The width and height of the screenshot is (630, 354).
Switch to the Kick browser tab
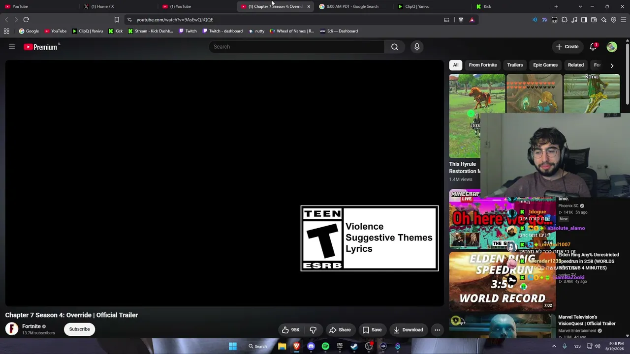click(x=512, y=6)
